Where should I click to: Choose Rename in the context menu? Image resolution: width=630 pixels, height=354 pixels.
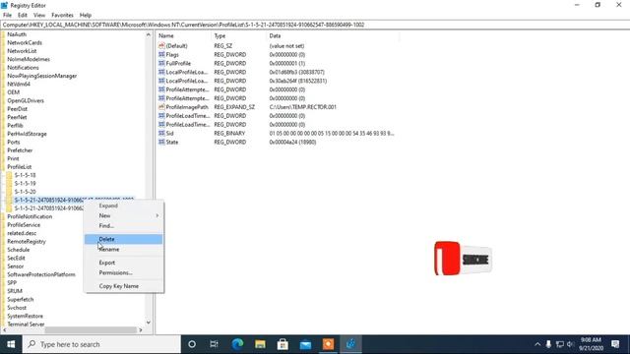point(123,249)
